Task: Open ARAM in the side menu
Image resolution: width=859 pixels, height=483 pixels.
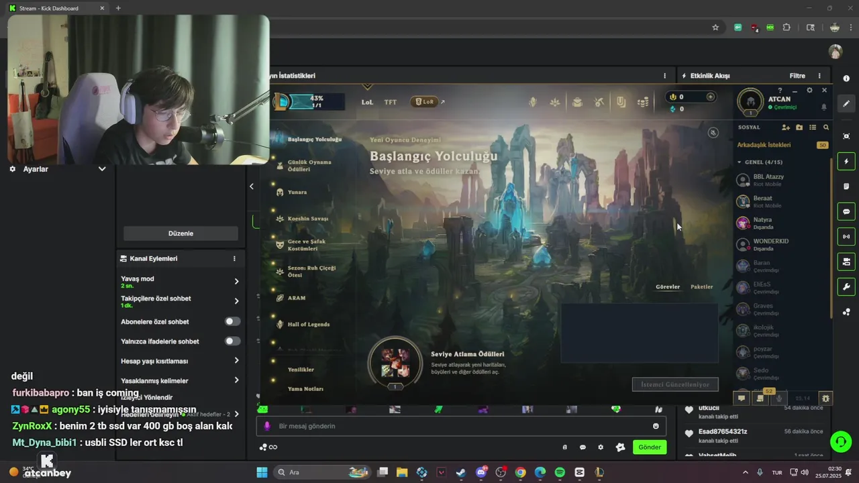Action: [297, 298]
